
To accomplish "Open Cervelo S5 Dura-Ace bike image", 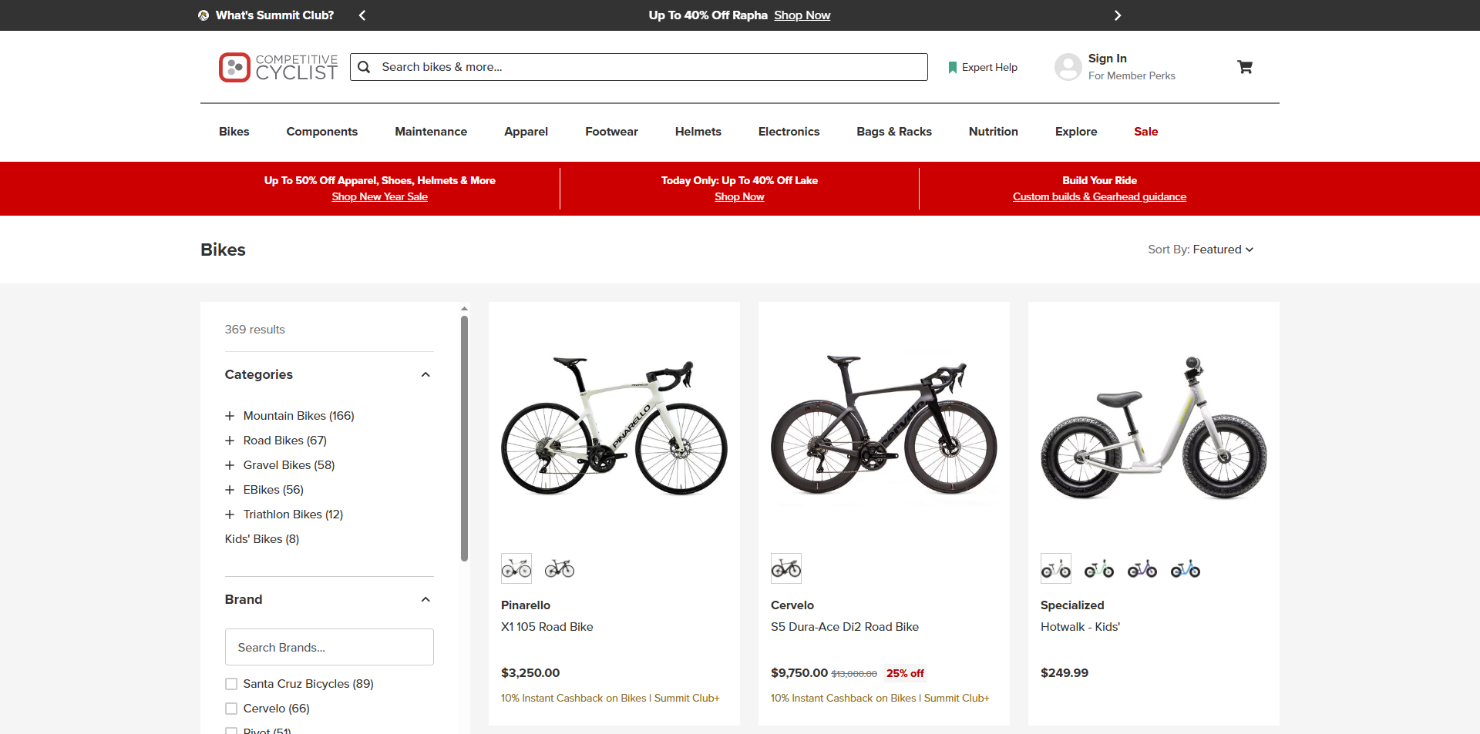I will [884, 426].
